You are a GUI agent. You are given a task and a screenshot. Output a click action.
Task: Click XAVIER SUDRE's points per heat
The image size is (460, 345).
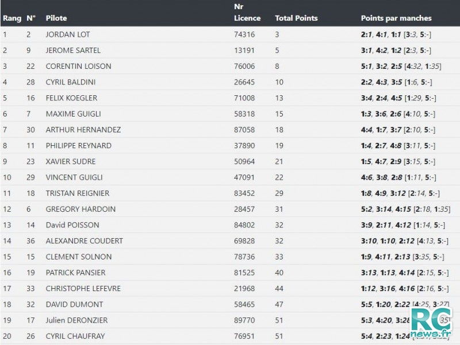398,161
